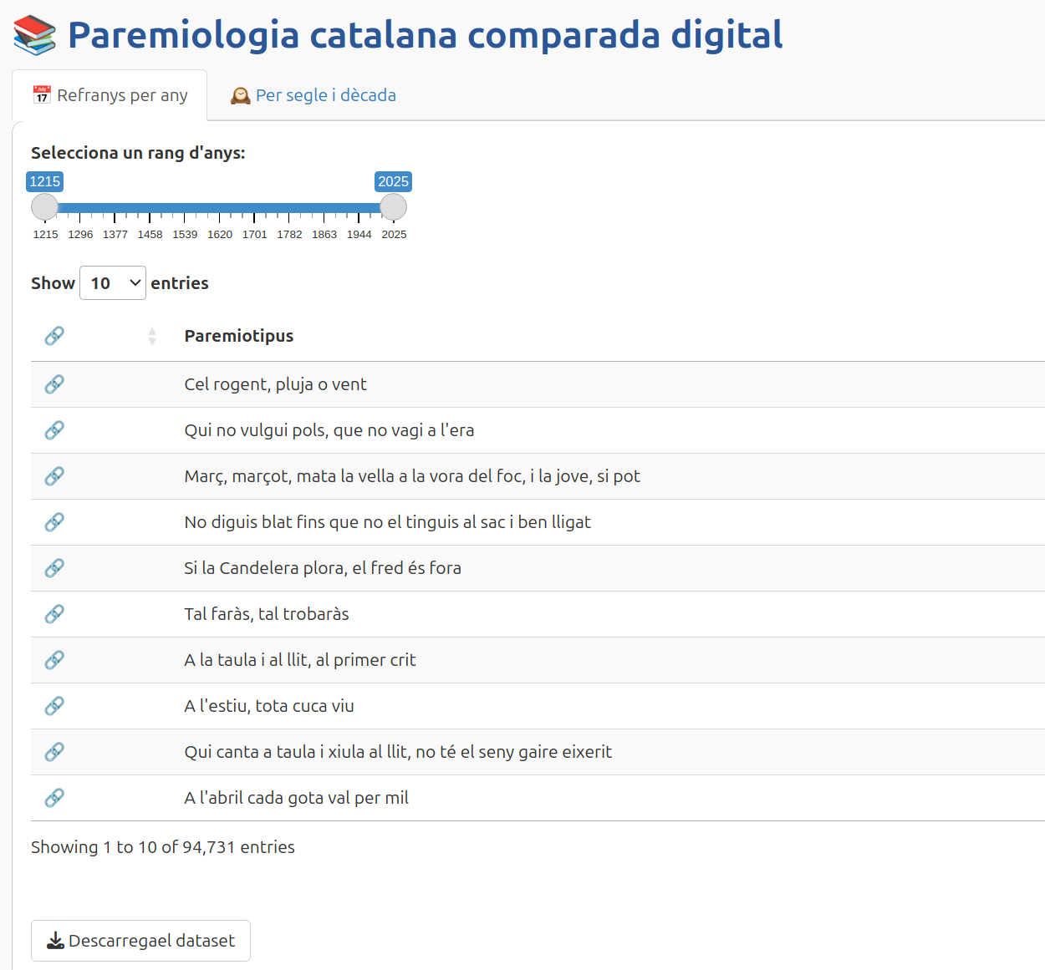Click the books logo in page title
This screenshot has height=970, width=1045.
(x=35, y=35)
